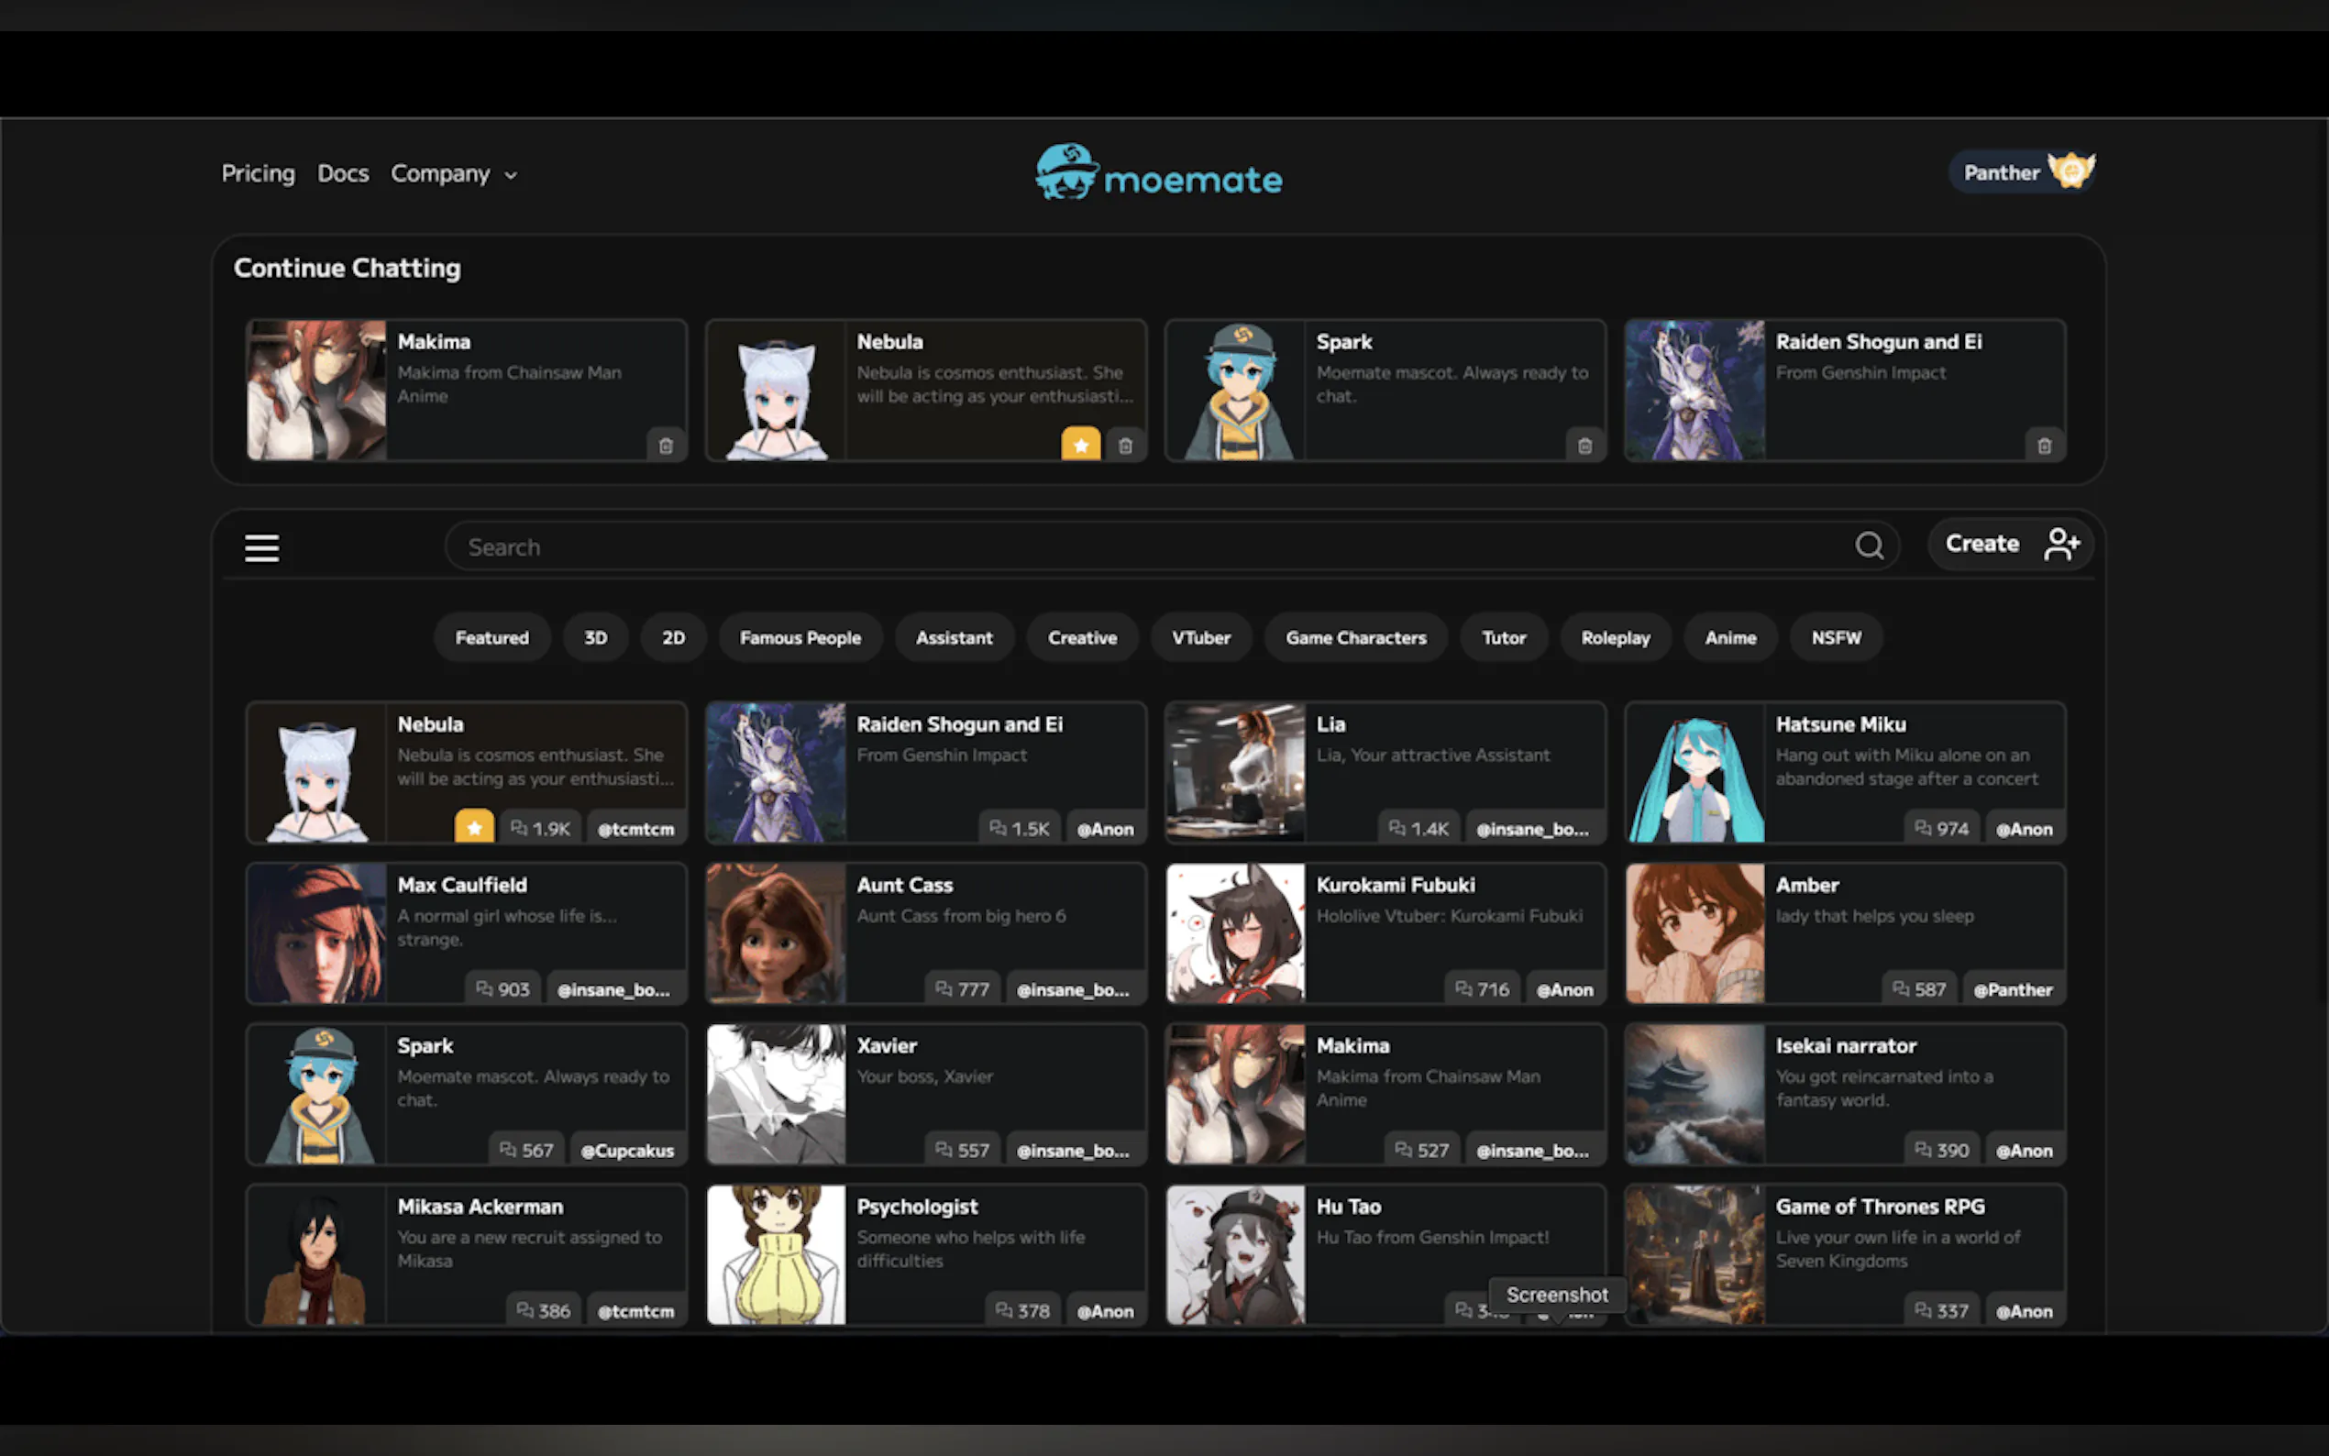Delete Nebula from Continue Chatting list
This screenshot has height=1456, width=2329.
point(1124,445)
